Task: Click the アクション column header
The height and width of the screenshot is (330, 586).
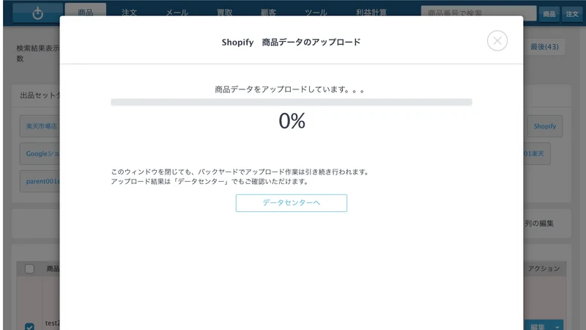Action: point(544,268)
